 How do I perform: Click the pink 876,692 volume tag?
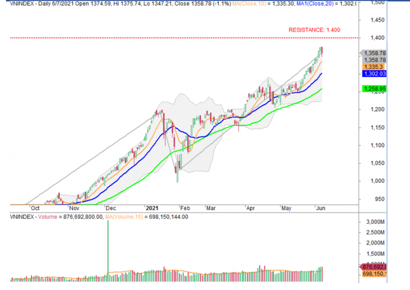375,266
